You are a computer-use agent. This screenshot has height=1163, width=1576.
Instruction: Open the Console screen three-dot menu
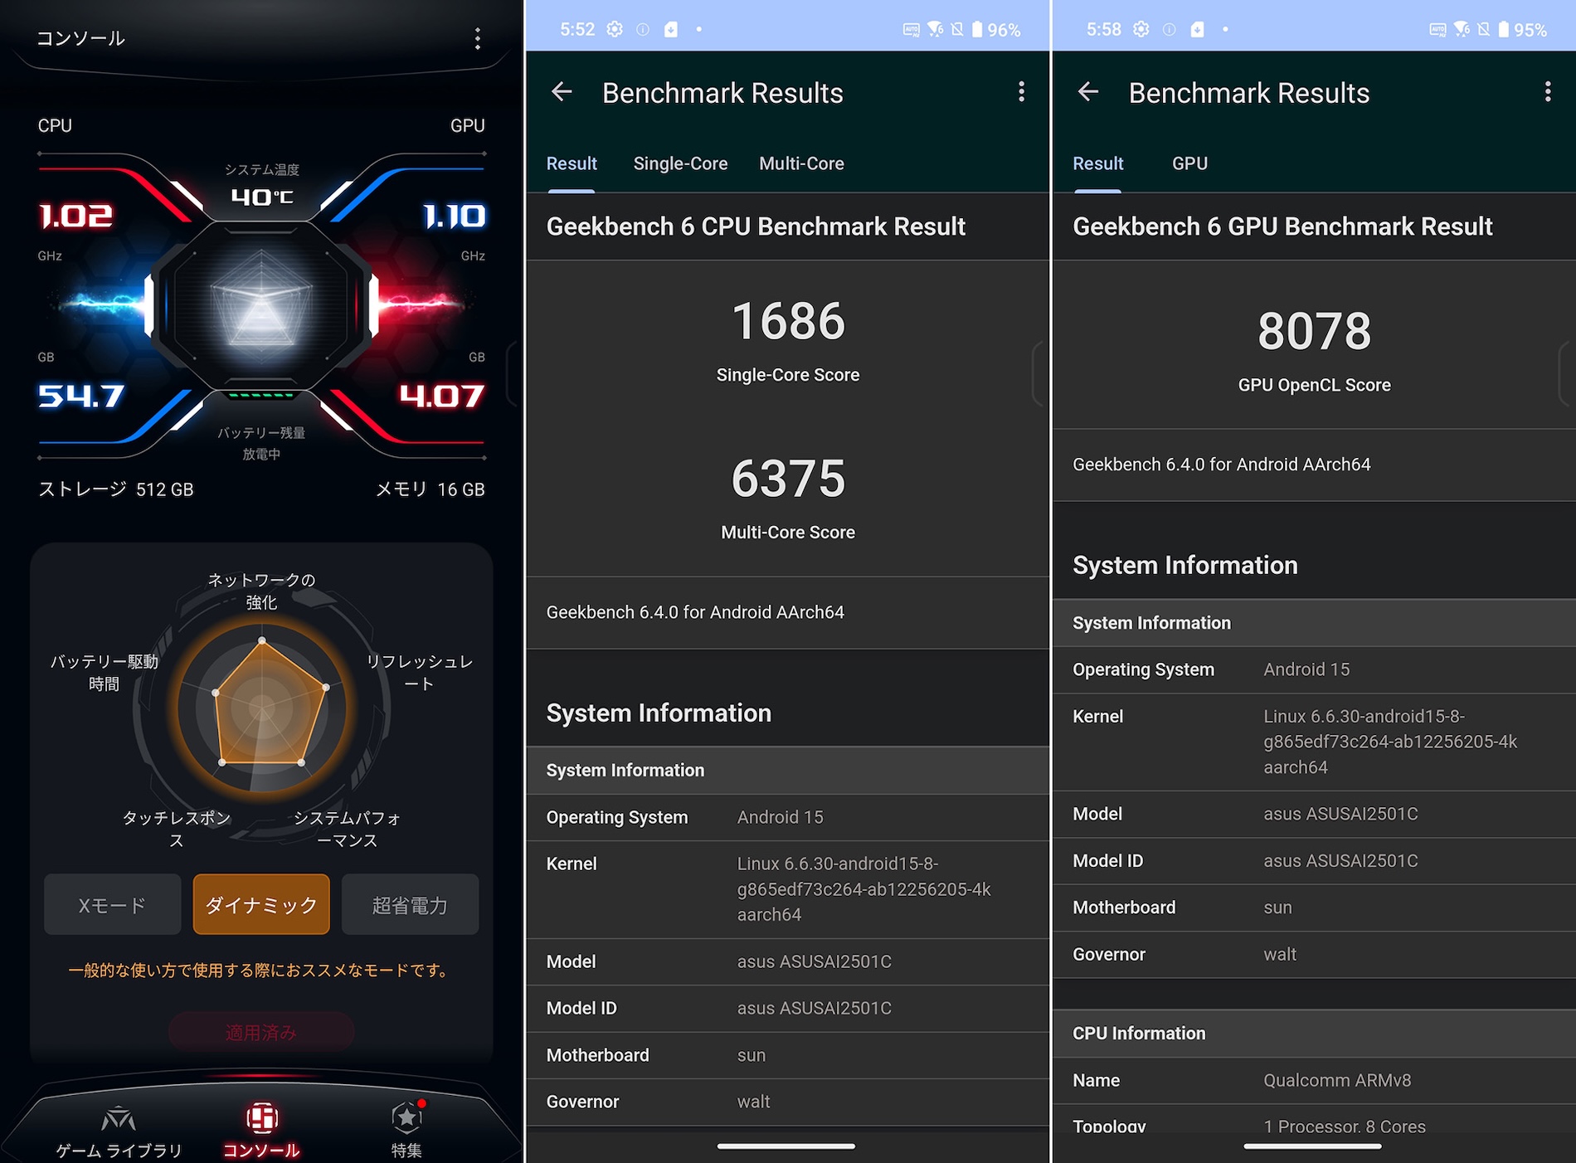(477, 38)
